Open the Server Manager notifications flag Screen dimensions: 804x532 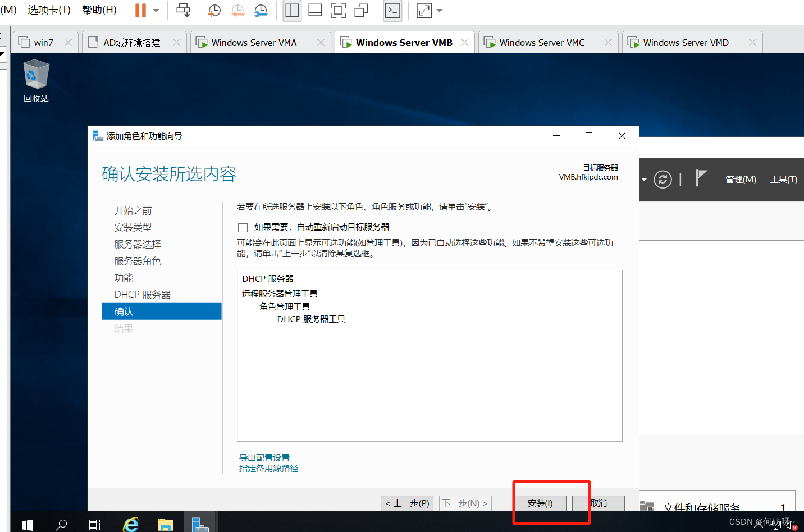pos(701,178)
